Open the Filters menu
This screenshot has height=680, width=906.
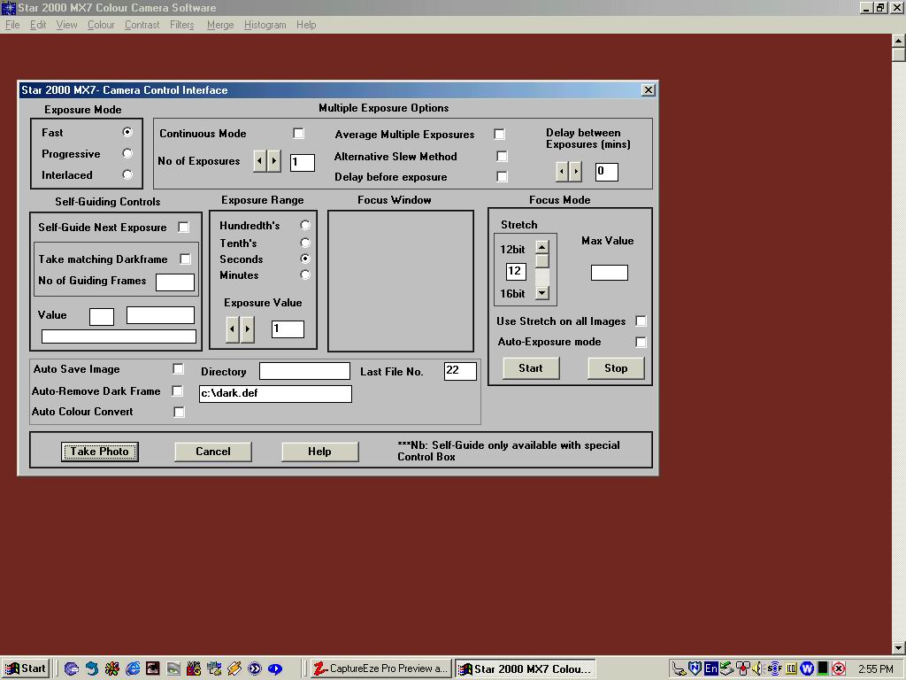point(182,25)
